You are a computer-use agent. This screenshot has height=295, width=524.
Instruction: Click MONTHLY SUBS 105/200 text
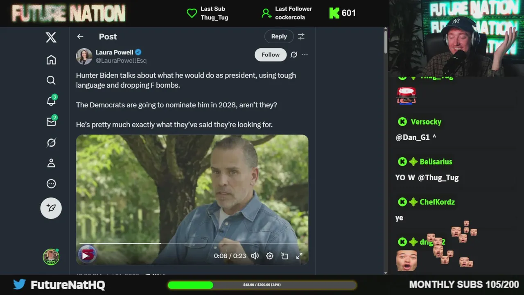[x=464, y=284]
